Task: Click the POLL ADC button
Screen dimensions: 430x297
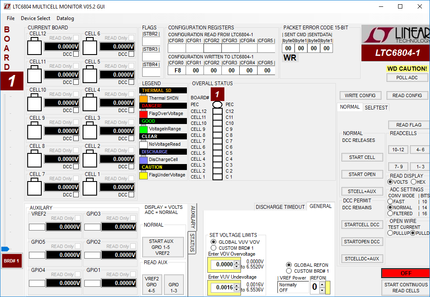Action: click(407, 78)
